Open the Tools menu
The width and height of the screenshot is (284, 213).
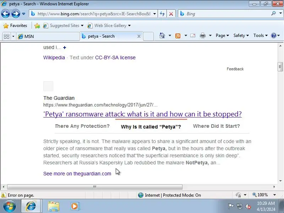[x=261, y=35]
